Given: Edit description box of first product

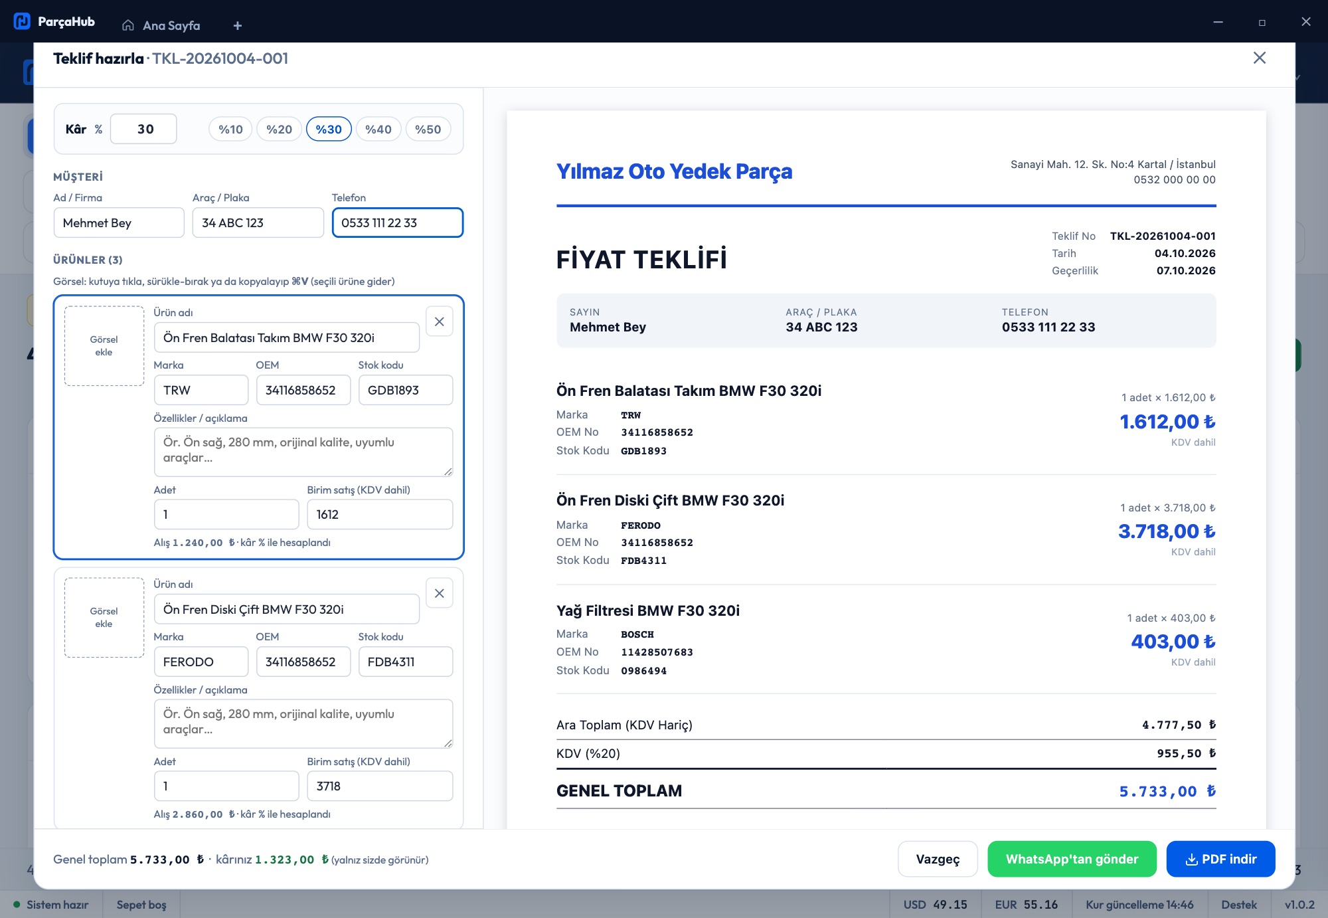Looking at the screenshot, I should pos(303,452).
